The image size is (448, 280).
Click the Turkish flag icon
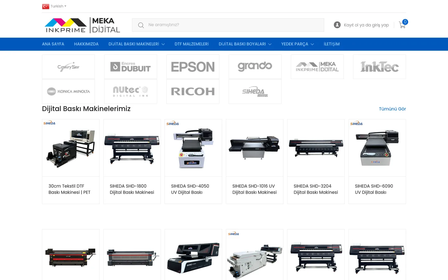click(46, 6)
